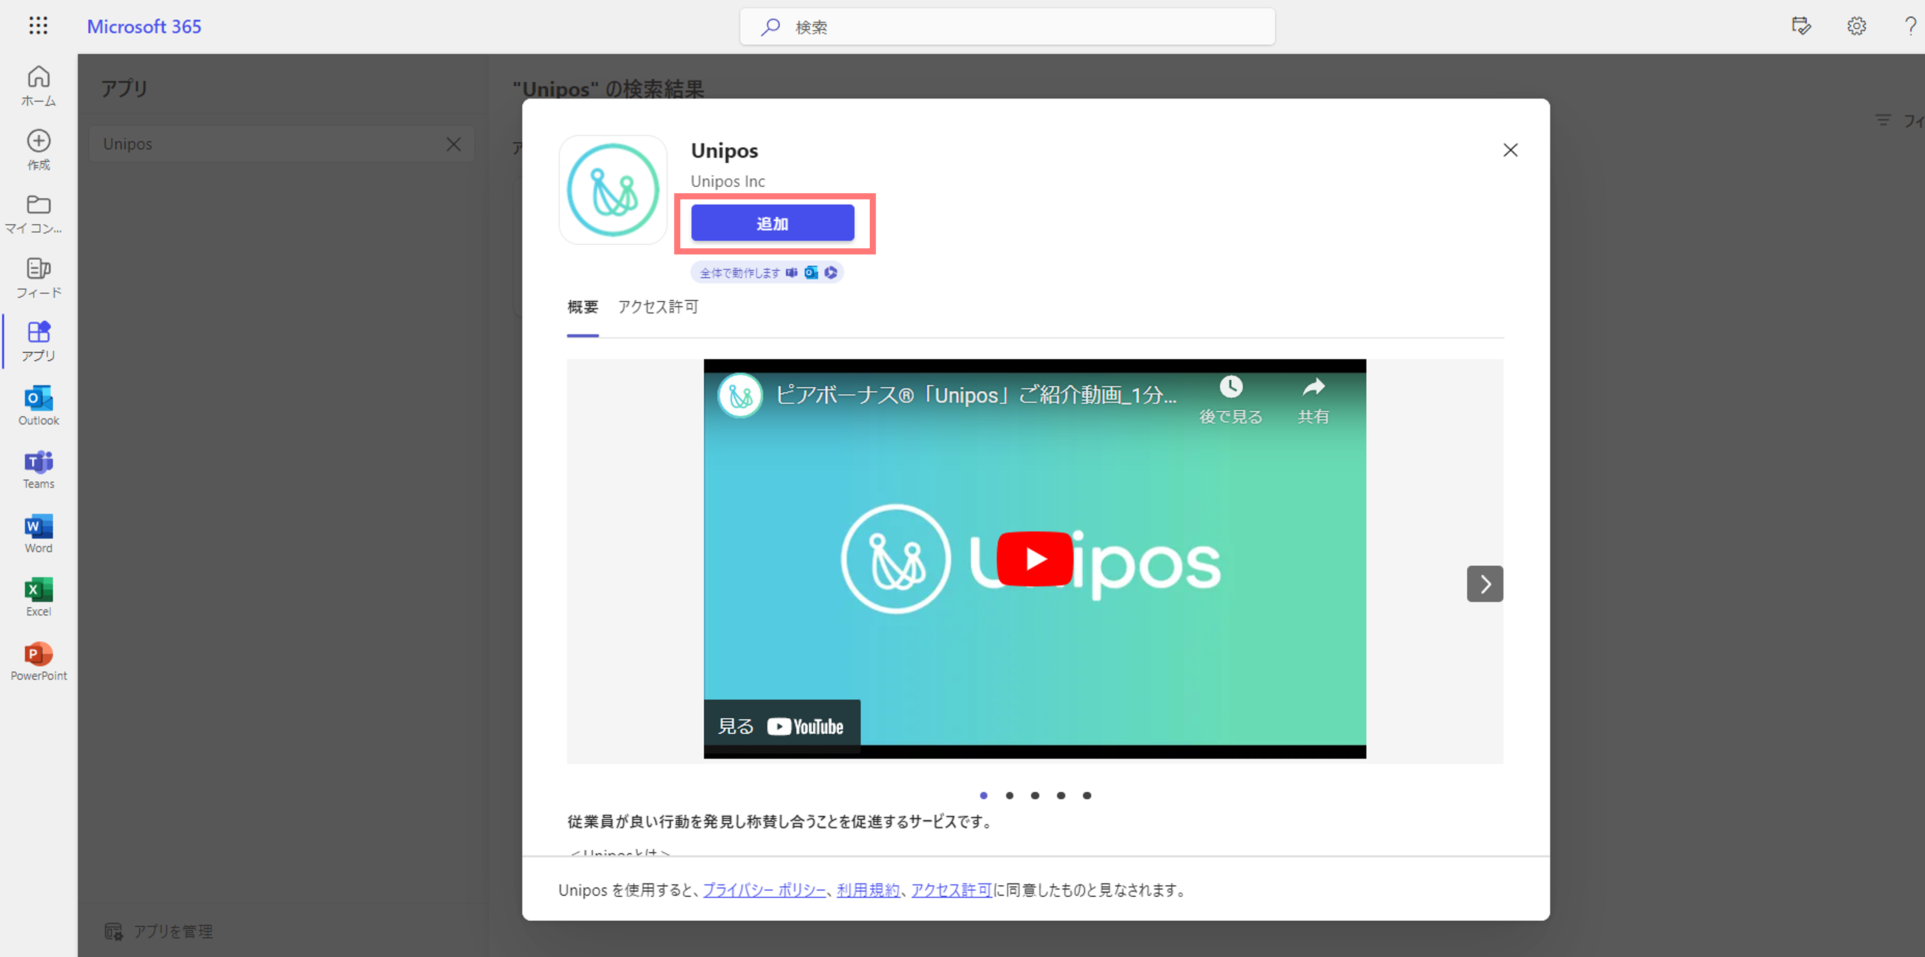
Task: Click the Teams icon in compatibility badge
Action: pyautogui.click(x=792, y=272)
